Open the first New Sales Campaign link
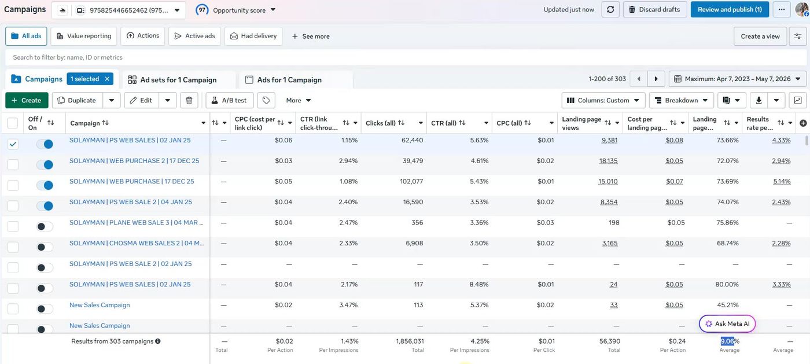 point(100,305)
